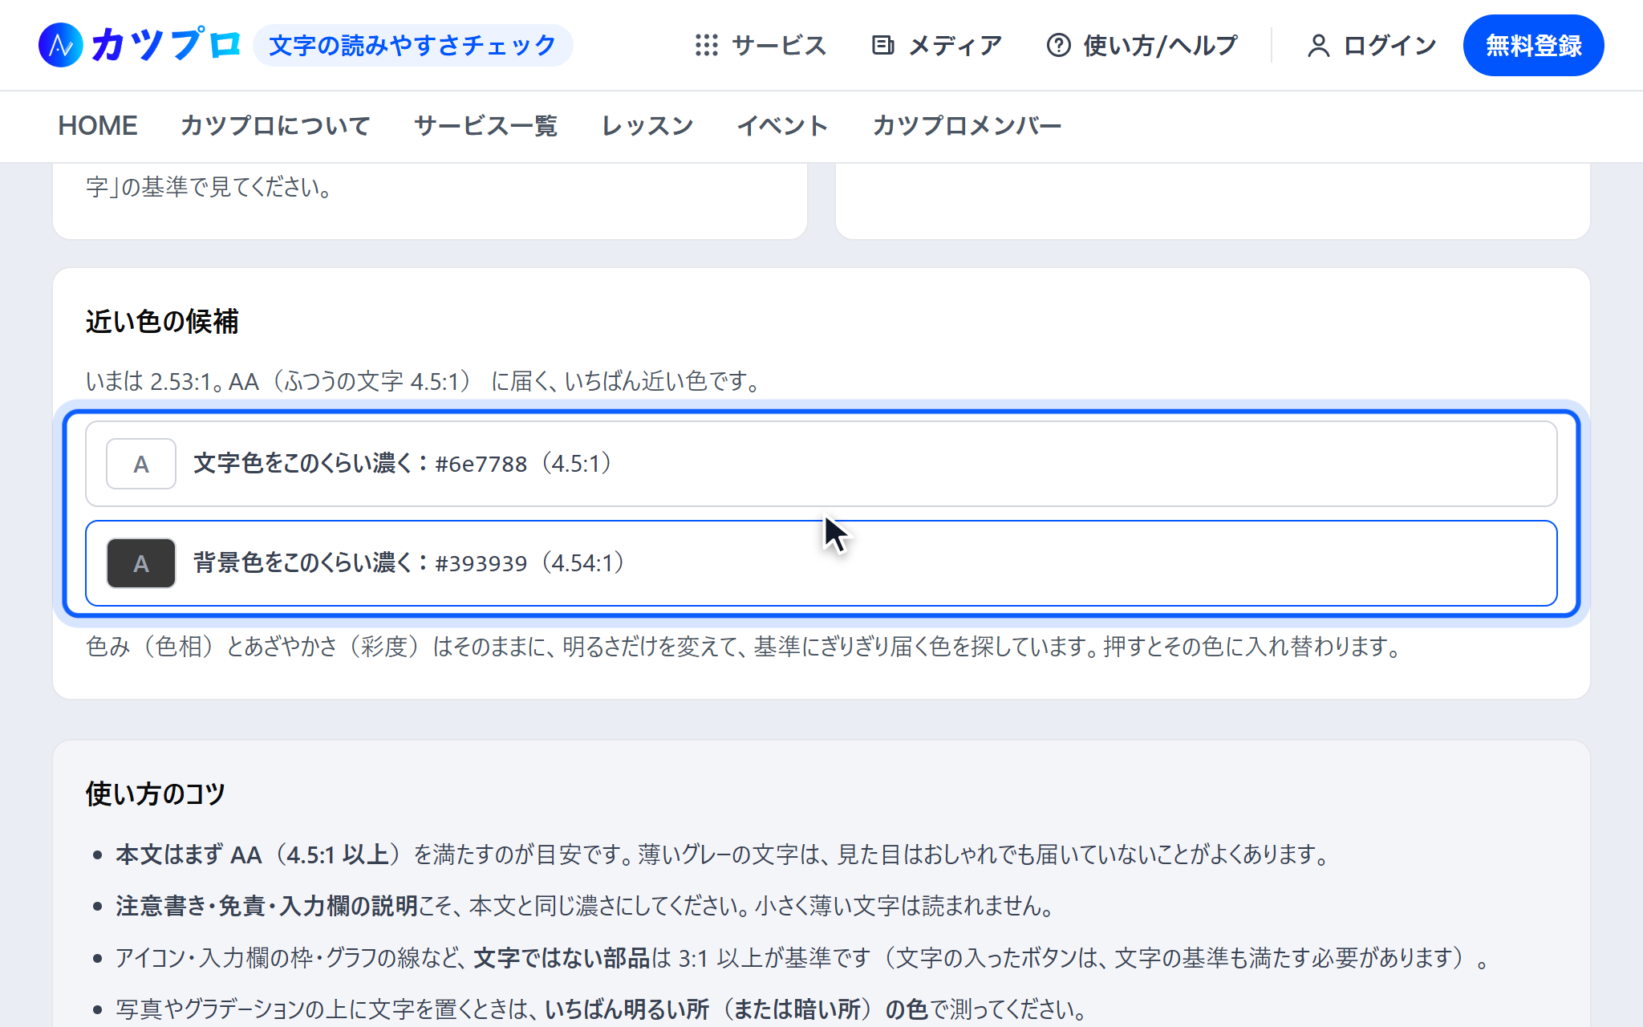The image size is (1643, 1027).
Task: Open サービス一覧 navigation item
Action: (x=485, y=126)
